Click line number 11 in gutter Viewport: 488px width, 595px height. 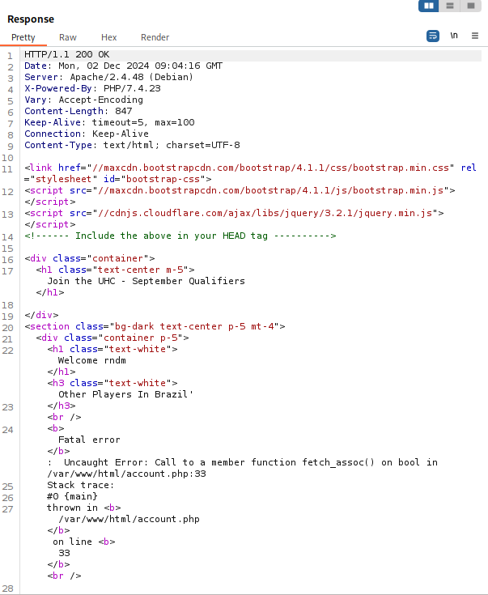(x=7, y=169)
